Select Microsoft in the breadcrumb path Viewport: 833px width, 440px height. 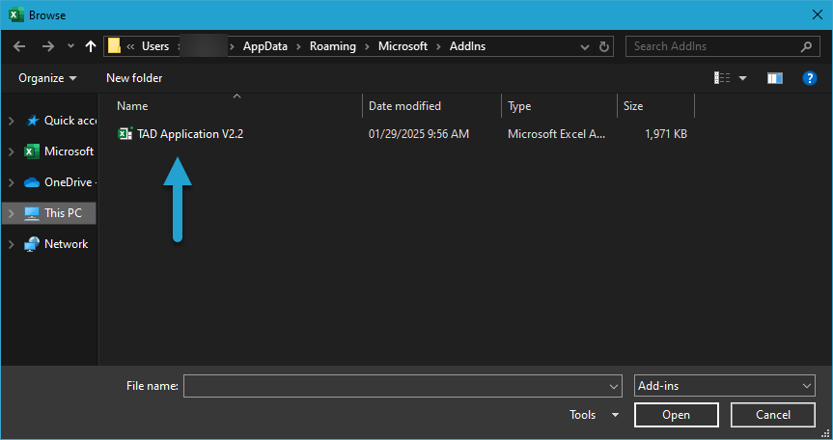click(403, 46)
